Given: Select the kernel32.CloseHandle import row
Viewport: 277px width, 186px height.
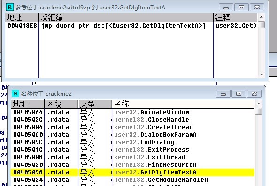Looking at the screenshot, I should click(x=133, y=120).
